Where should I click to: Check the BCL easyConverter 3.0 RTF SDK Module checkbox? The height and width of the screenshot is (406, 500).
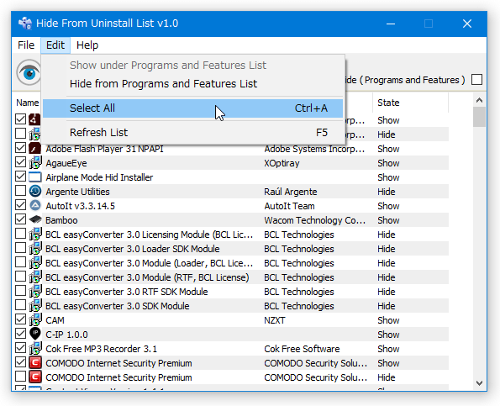click(x=20, y=291)
